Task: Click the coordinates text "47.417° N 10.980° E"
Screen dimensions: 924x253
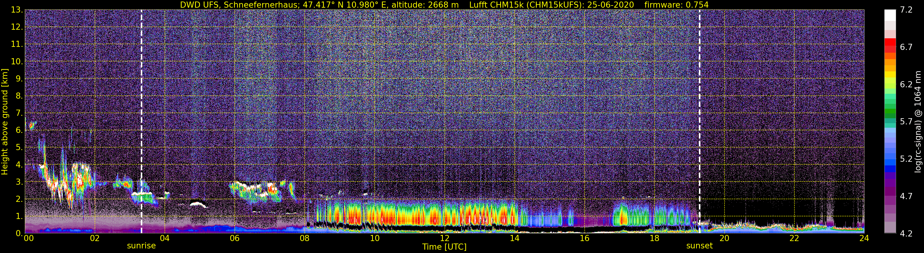Action: tap(345, 5)
